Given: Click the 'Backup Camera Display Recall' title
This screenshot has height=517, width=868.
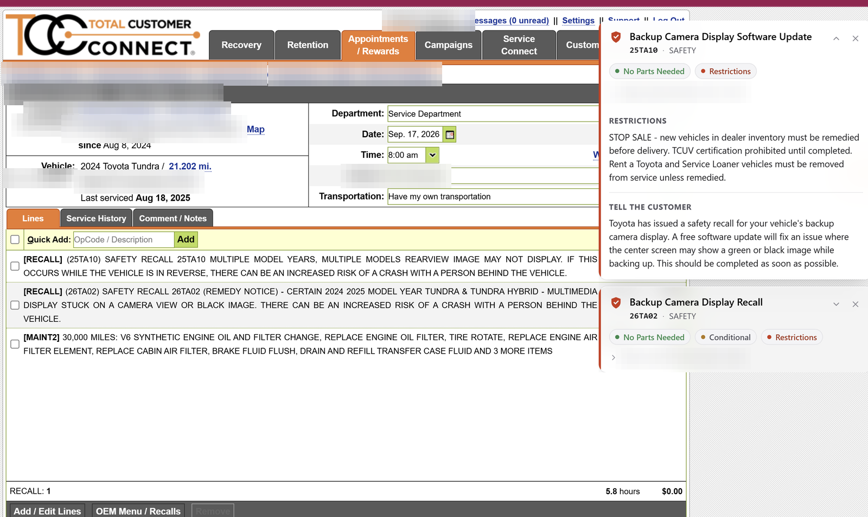Looking at the screenshot, I should coord(696,303).
